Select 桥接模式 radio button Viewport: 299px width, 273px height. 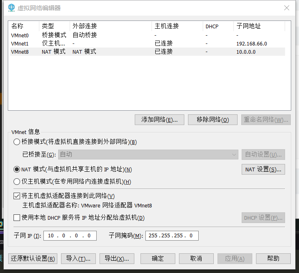click(x=17, y=142)
